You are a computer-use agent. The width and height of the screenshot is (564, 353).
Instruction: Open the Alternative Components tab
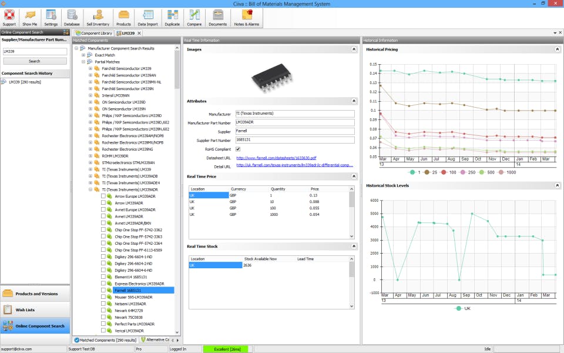pyautogui.click(x=155, y=339)
